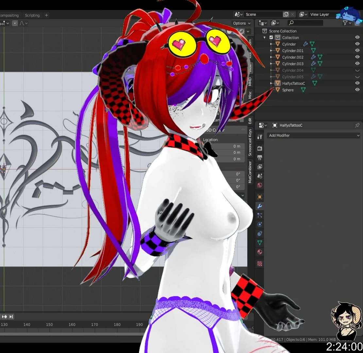Uncheck the Collection checkbox in outliner
The height and width of the screenshot is (353, 363).
pyautogui.click(x=271, y=38)
